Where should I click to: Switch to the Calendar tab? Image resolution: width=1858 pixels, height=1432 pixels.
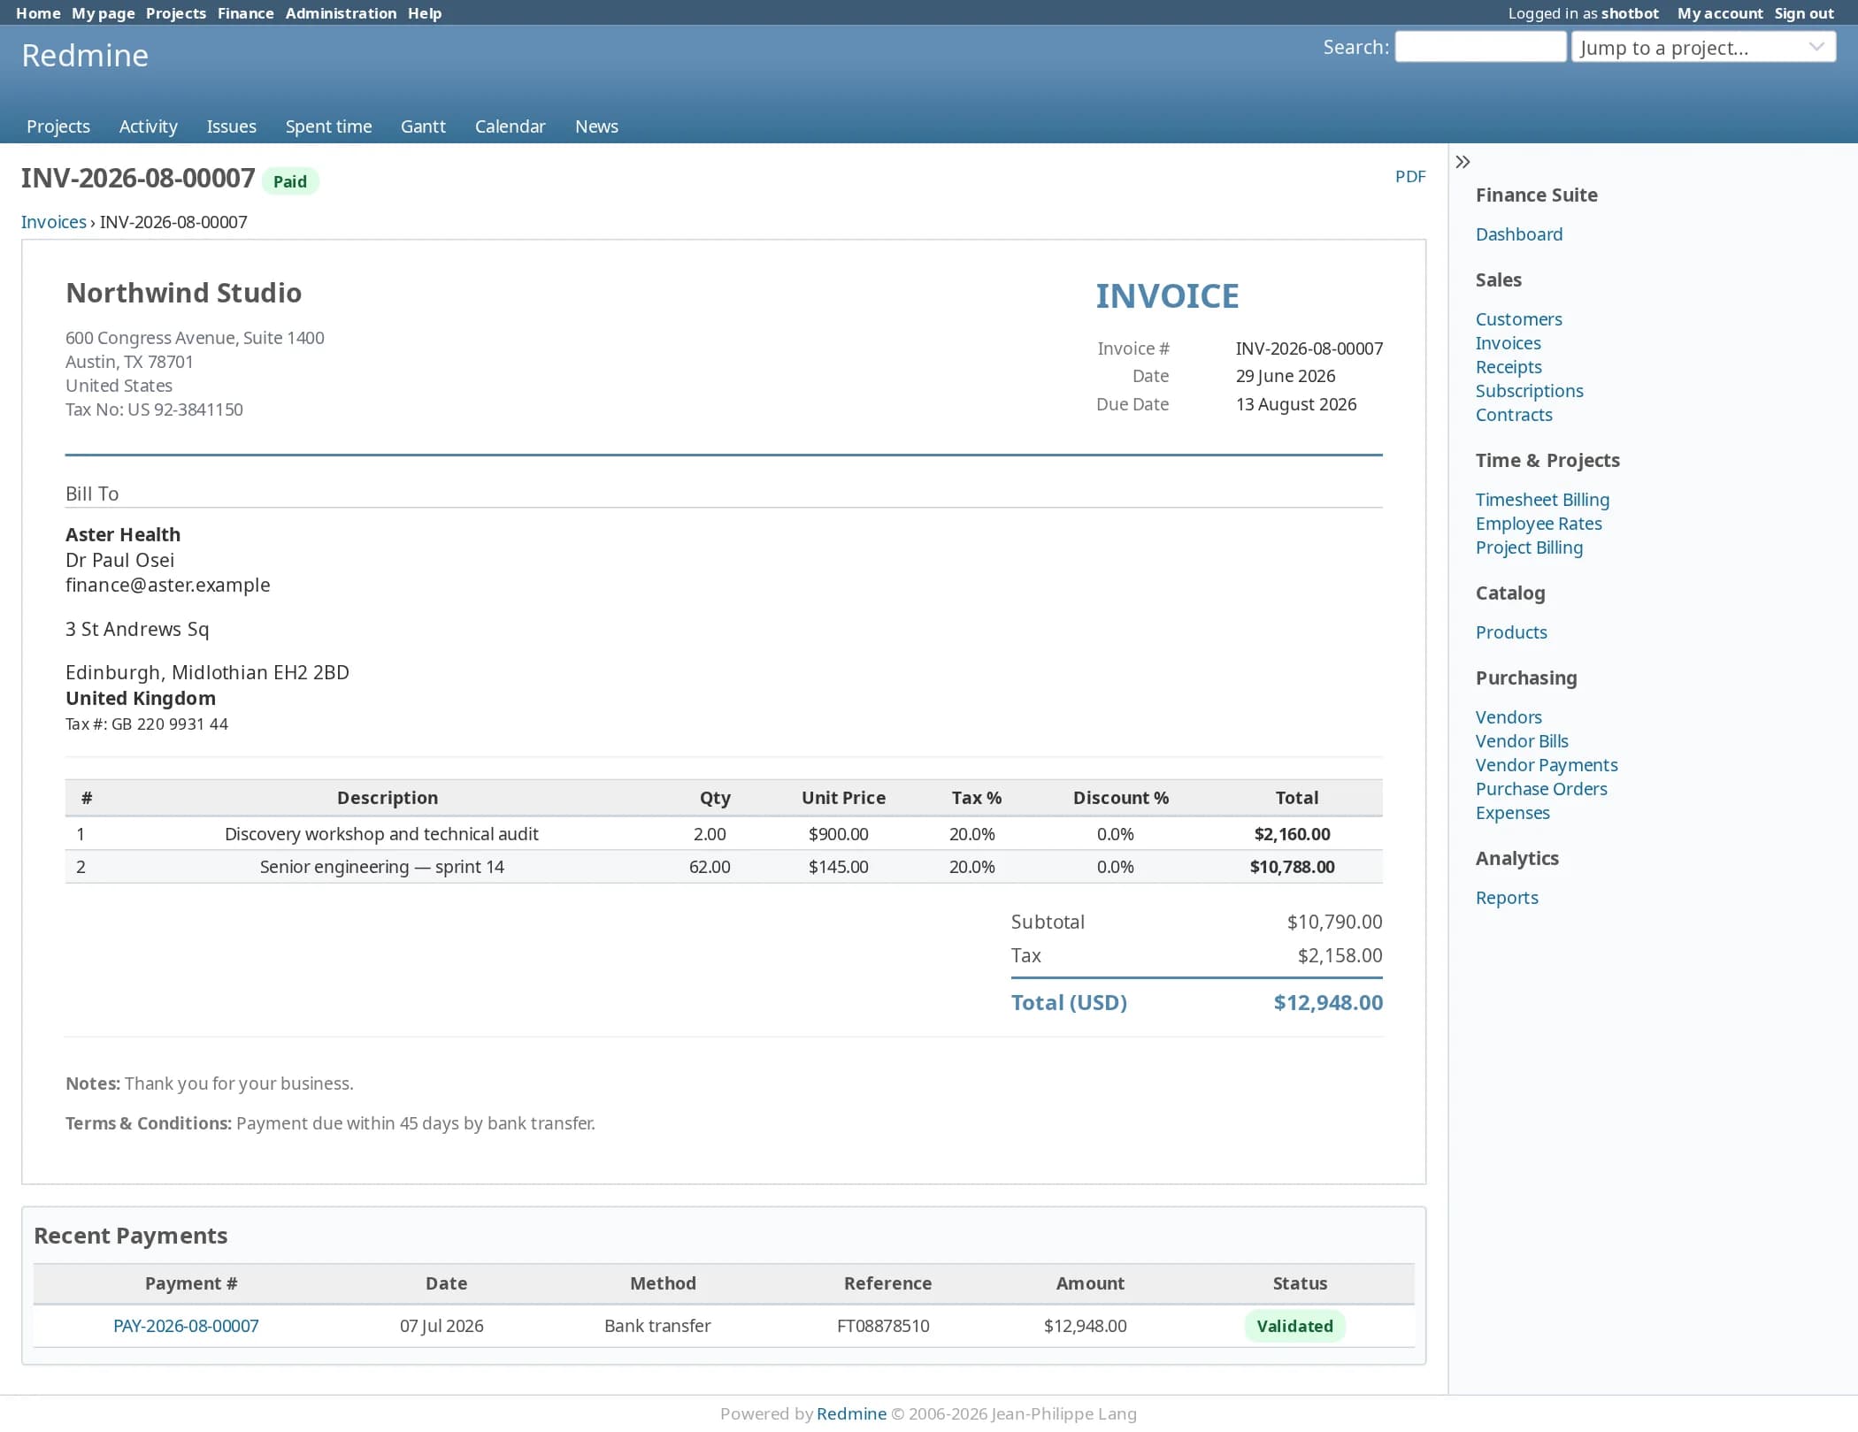point(511,126)
